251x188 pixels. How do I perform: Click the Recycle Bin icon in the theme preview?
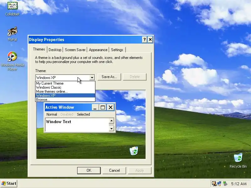tap(134, 151)
